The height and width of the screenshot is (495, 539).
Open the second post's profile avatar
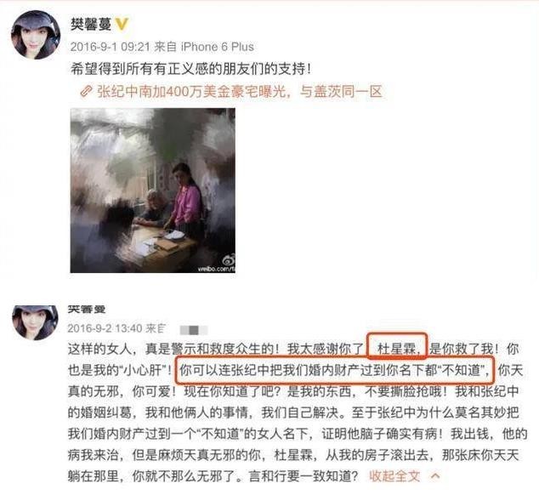[35, 322]
